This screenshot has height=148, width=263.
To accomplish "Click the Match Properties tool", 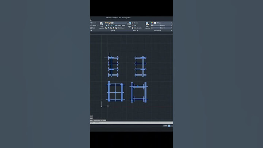I will [x=148, y=25].
